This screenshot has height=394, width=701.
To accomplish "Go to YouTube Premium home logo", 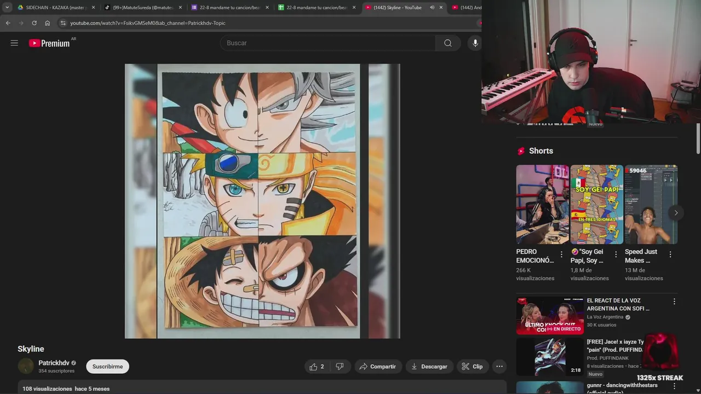I will tap(50, 43).
